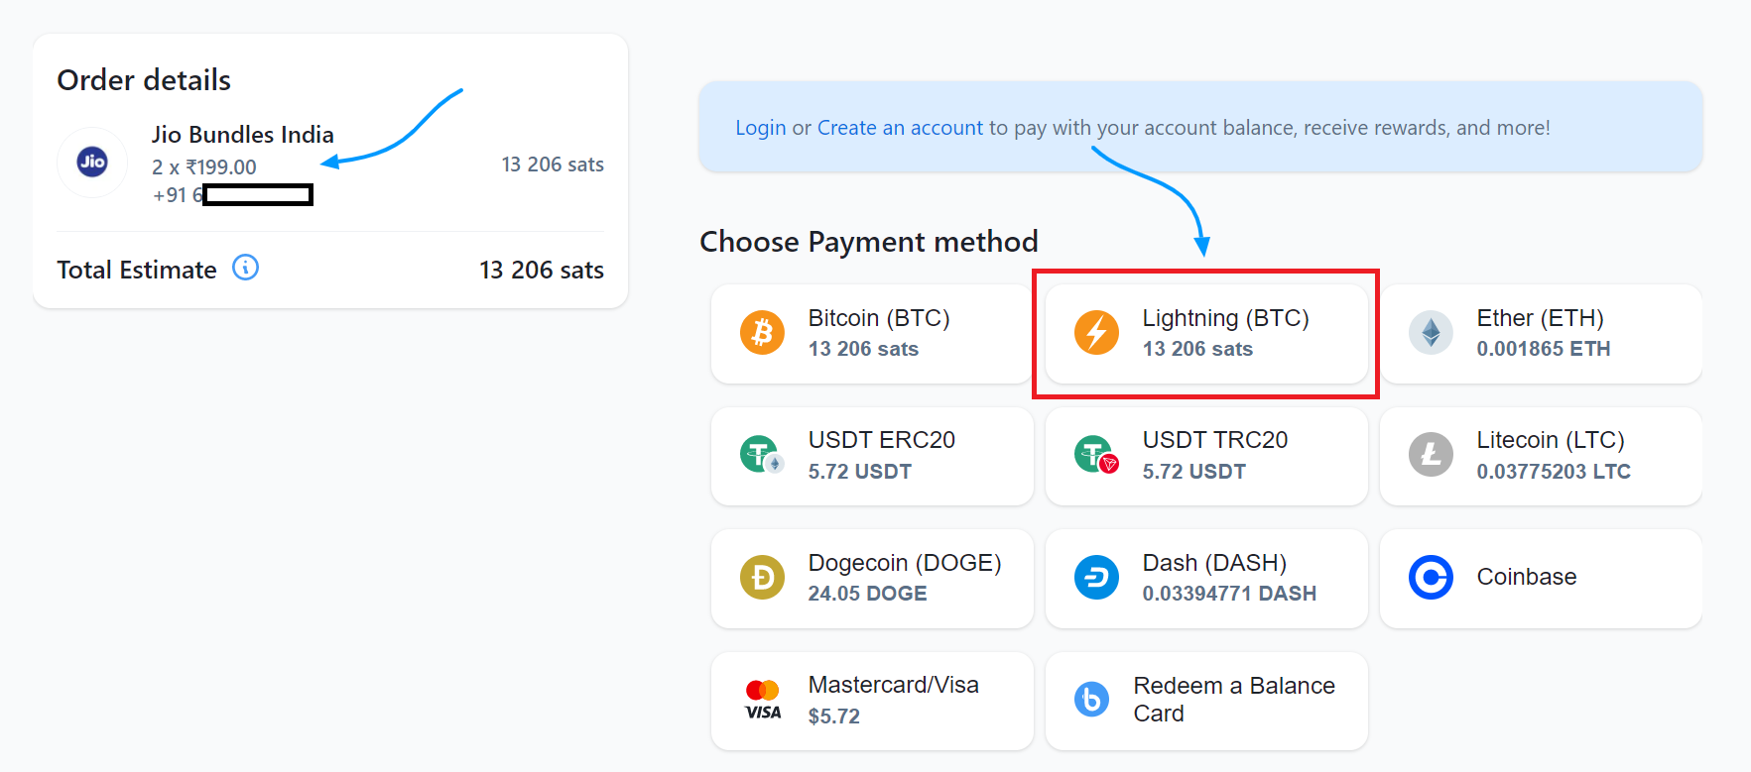
Task: Click the Coinbase logo icon
Action: click(x=1431, y=577)
